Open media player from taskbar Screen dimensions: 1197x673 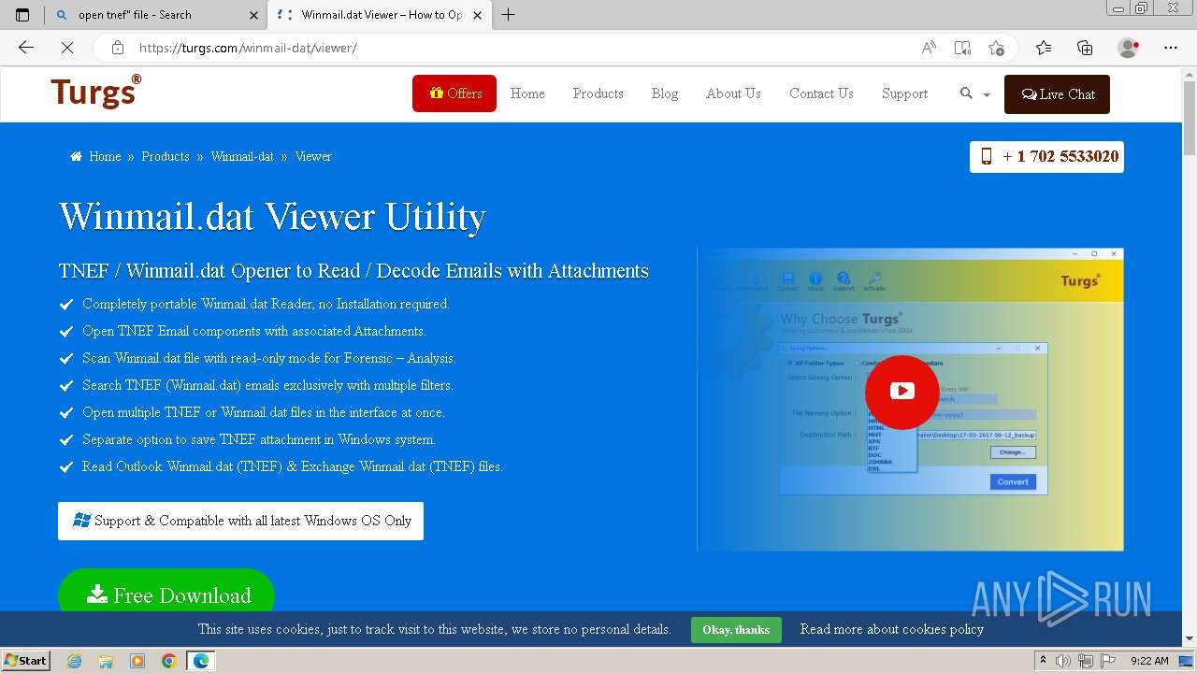click(137, 661)
